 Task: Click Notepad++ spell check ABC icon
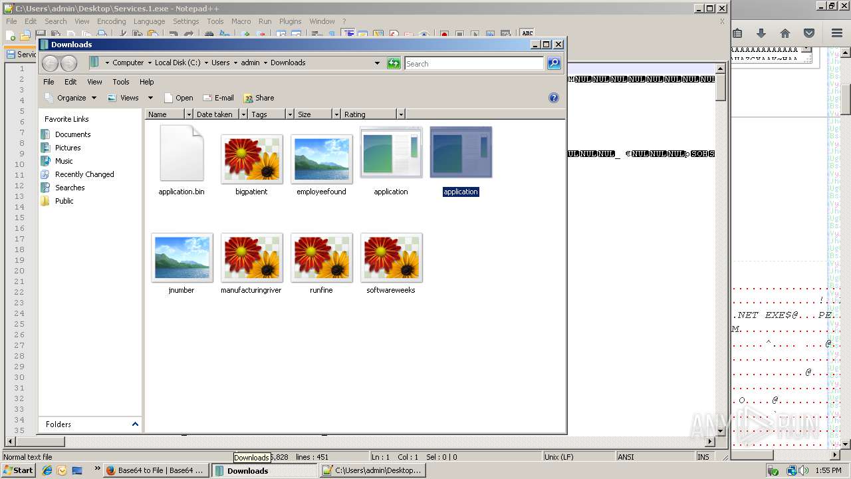pyautogui.click(x=527, y=33)
